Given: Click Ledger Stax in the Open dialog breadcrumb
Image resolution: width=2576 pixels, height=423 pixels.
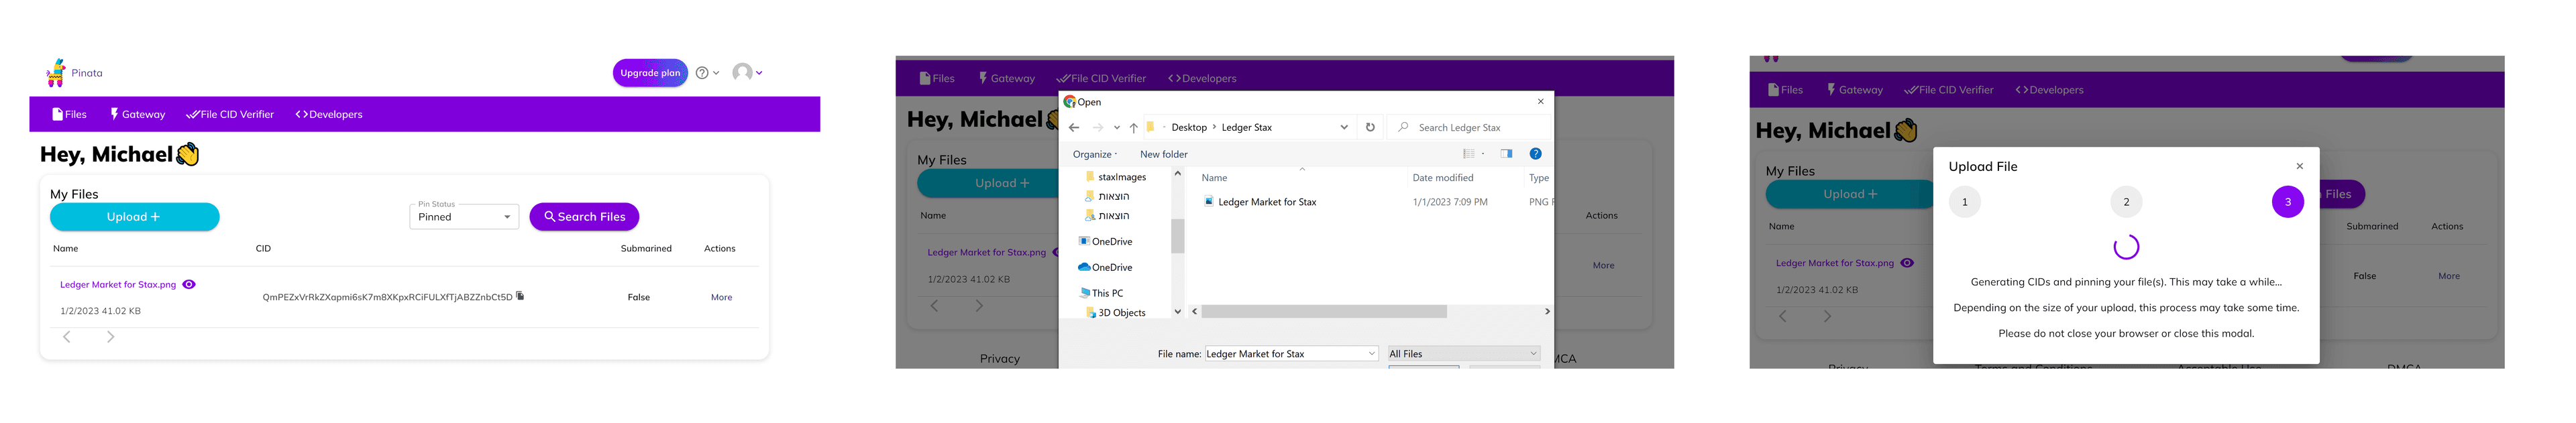Looking at the screenshot, I should pyautogui.click(x=1246, y=128).
